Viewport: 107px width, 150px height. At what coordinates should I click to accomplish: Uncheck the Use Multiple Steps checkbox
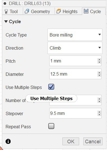click(51, 87)
